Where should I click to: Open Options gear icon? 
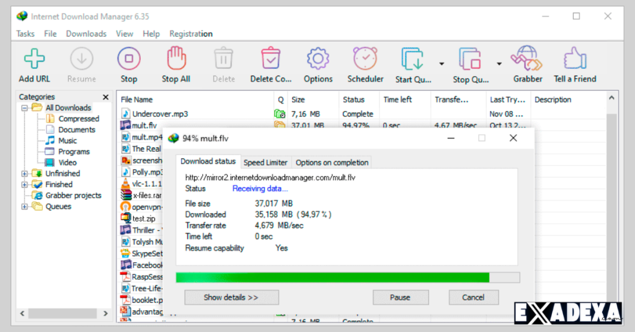click(318, 59)
